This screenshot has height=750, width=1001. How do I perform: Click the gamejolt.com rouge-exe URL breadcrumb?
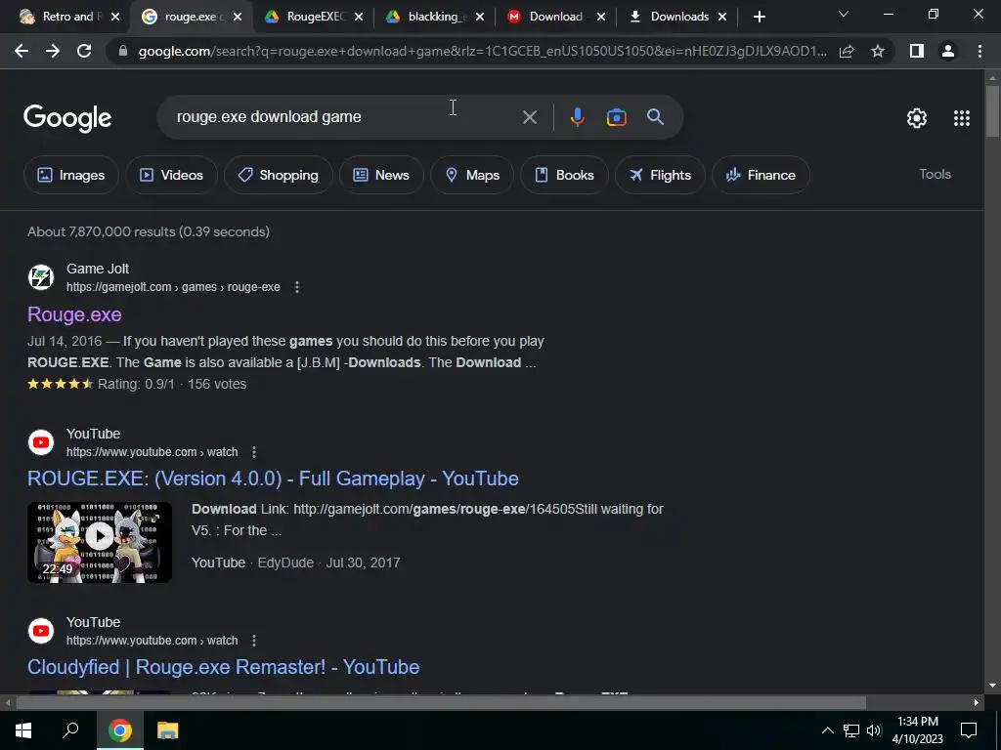[x=173, y=287]
